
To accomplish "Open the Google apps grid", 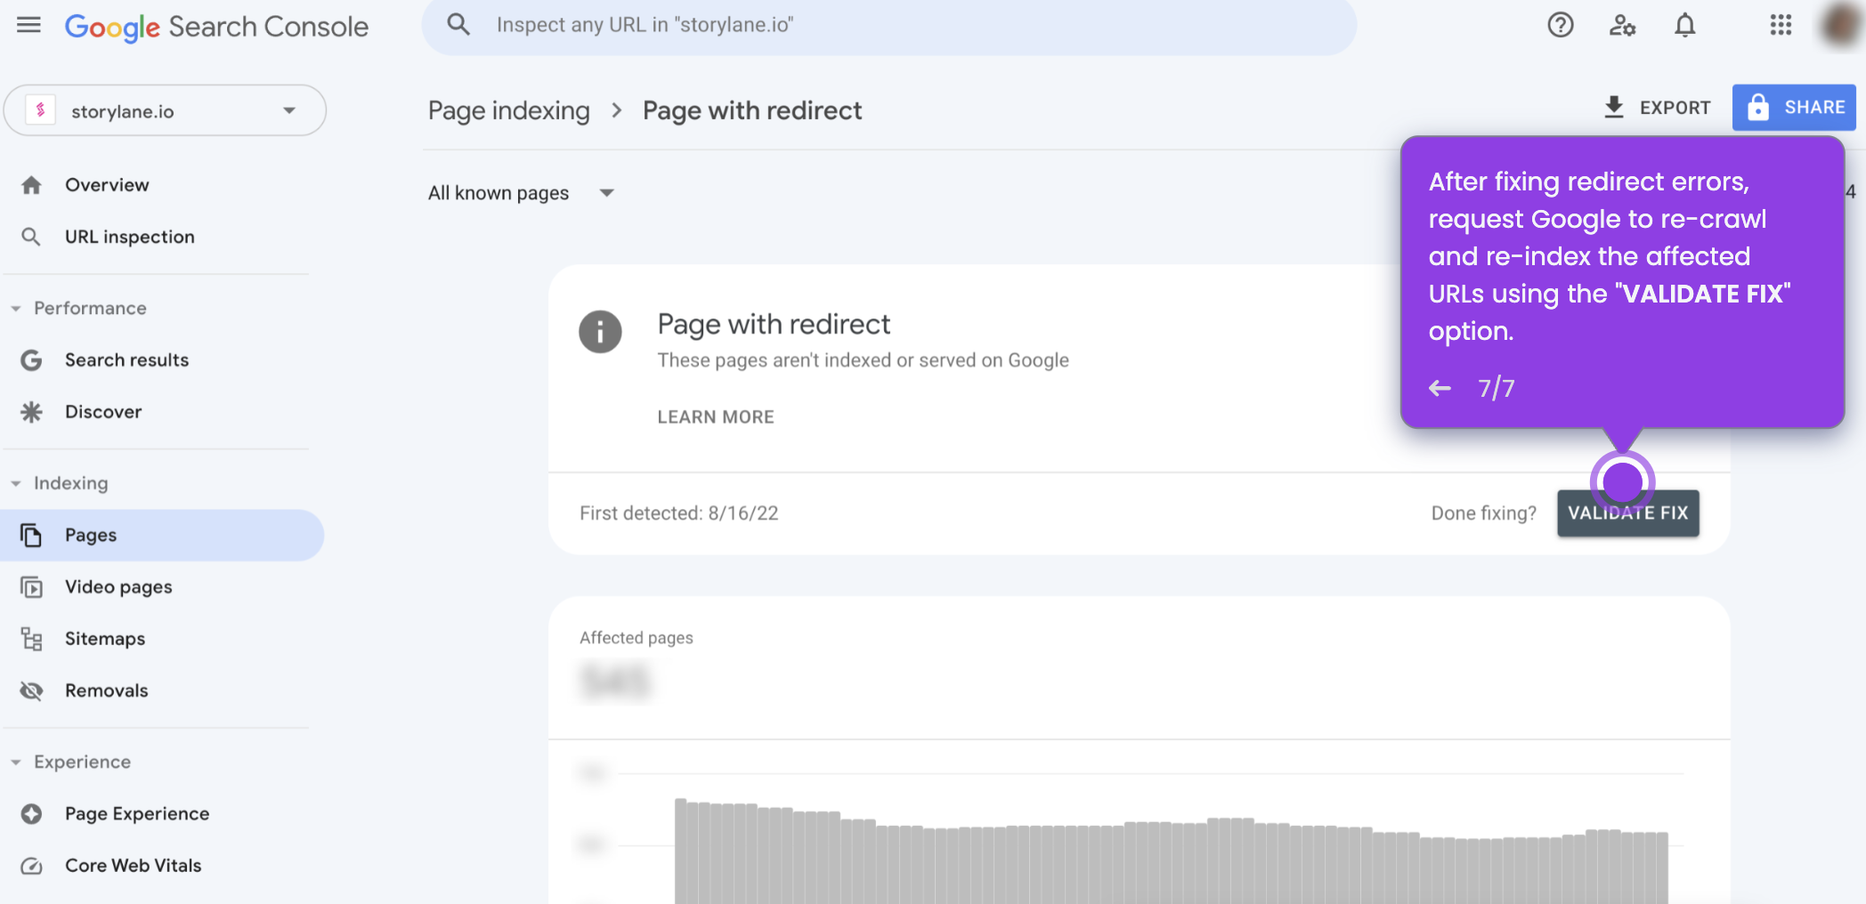I will (1781, 25).
